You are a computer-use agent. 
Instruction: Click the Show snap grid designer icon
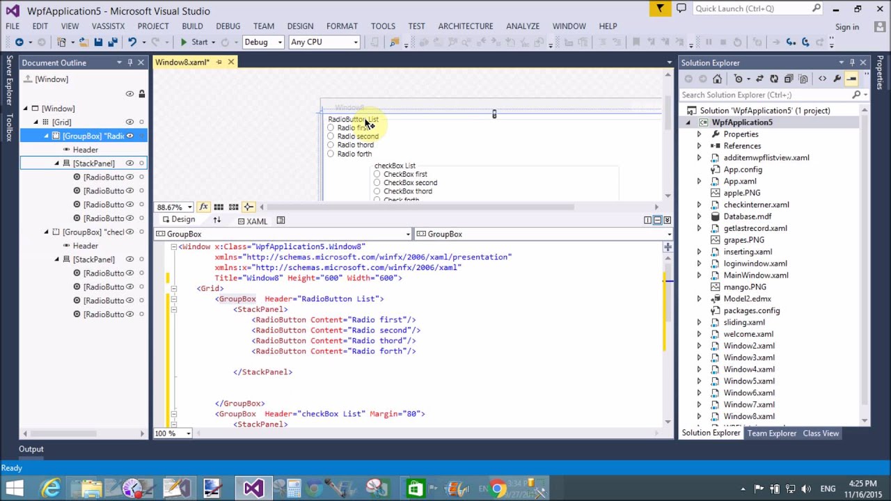[x=219, y=207]
